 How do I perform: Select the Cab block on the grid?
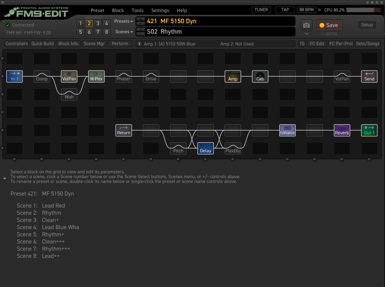click(260, 76)
